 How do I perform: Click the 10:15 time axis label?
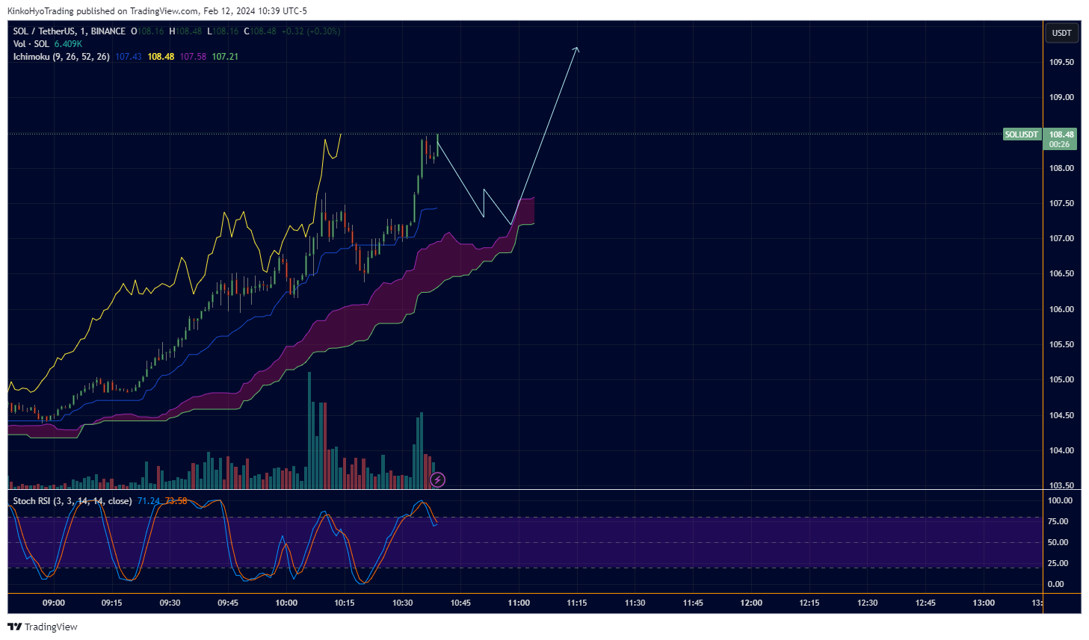tap(345, 603)
